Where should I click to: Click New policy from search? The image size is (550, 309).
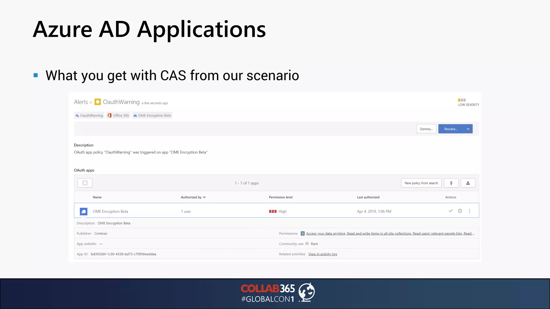point(421,183)
